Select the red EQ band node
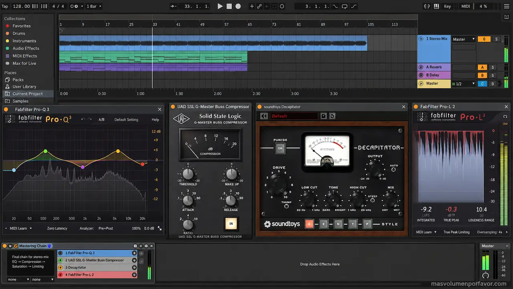The width and height of the screenshot is (513, 289). coord(143,164)
